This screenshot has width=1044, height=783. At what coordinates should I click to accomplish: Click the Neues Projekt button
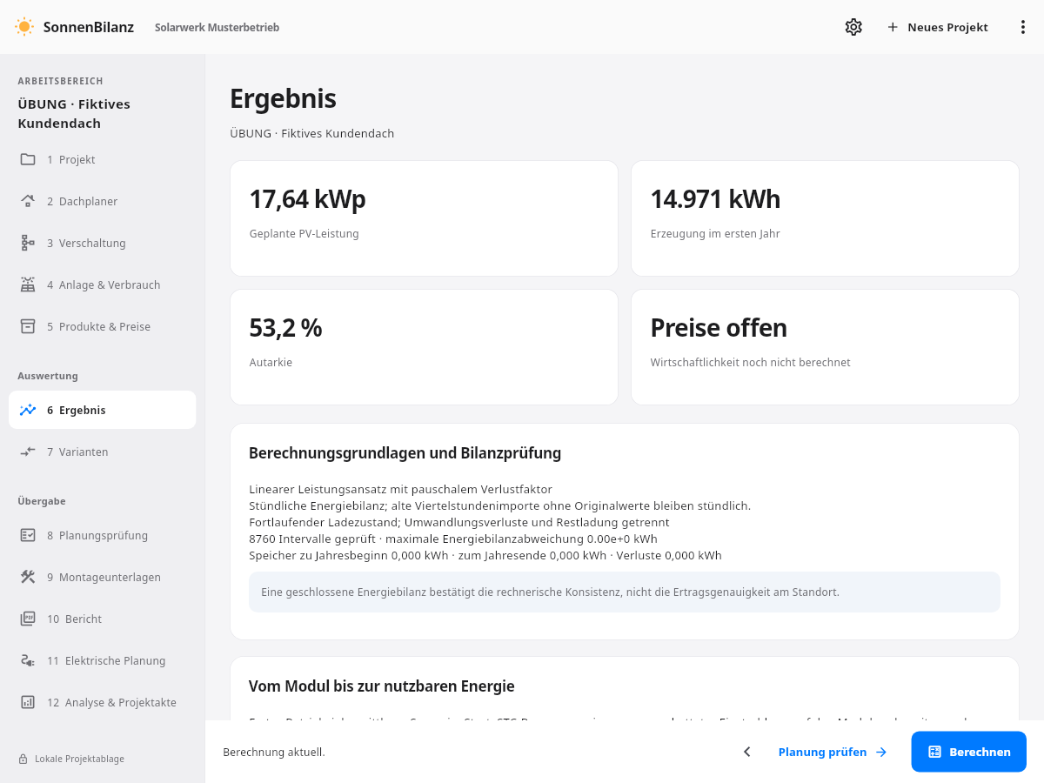point(938,27)
